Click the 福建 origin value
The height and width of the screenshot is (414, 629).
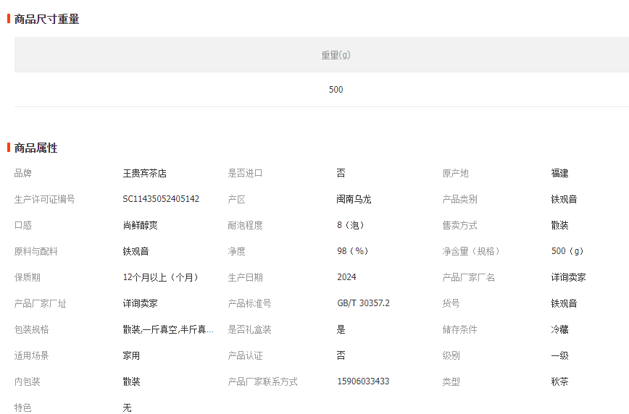tap(559, 174)
